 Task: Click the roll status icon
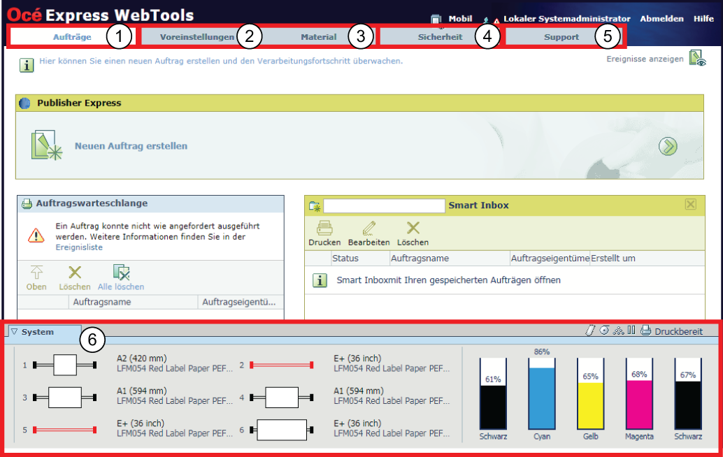(x=605, y=331)
